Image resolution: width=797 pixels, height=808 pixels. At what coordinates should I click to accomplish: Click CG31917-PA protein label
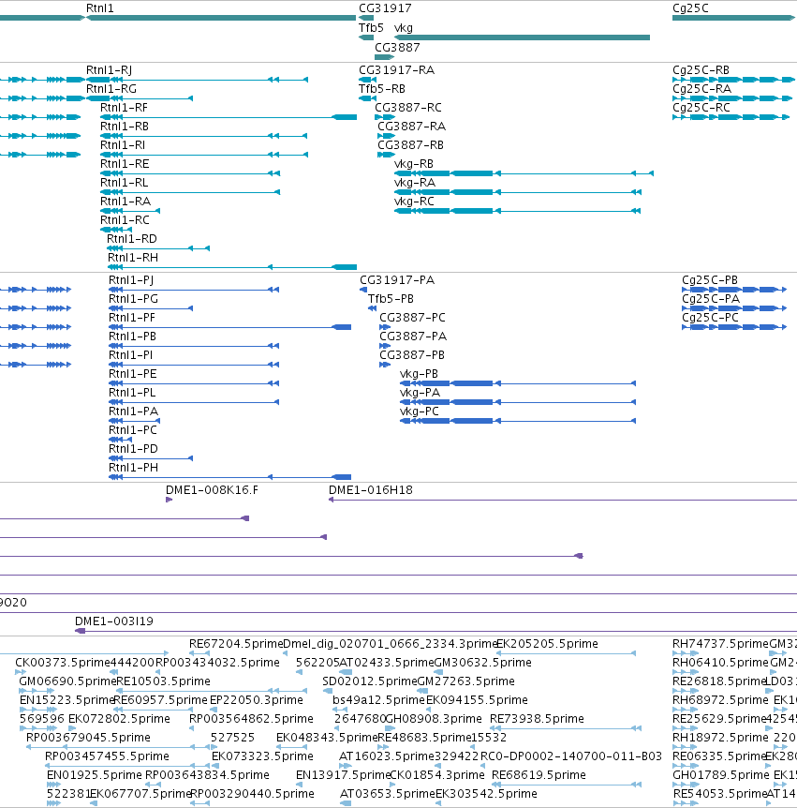click(x=397, y=280)
